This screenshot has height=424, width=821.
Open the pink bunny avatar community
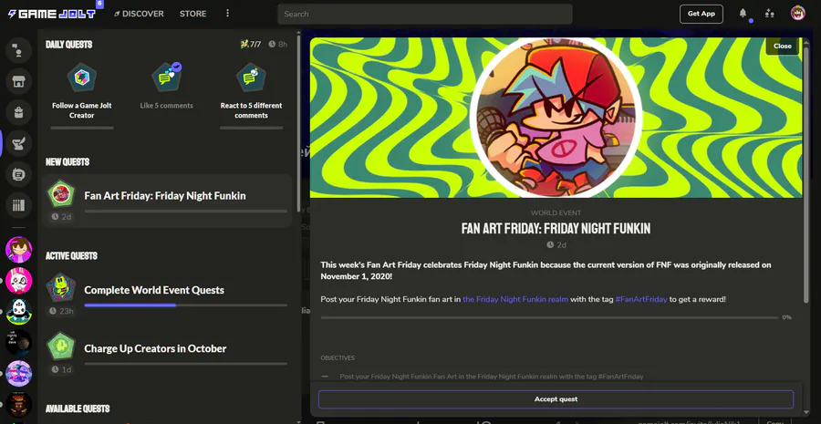pyautogui.click(x=18, y=281)
